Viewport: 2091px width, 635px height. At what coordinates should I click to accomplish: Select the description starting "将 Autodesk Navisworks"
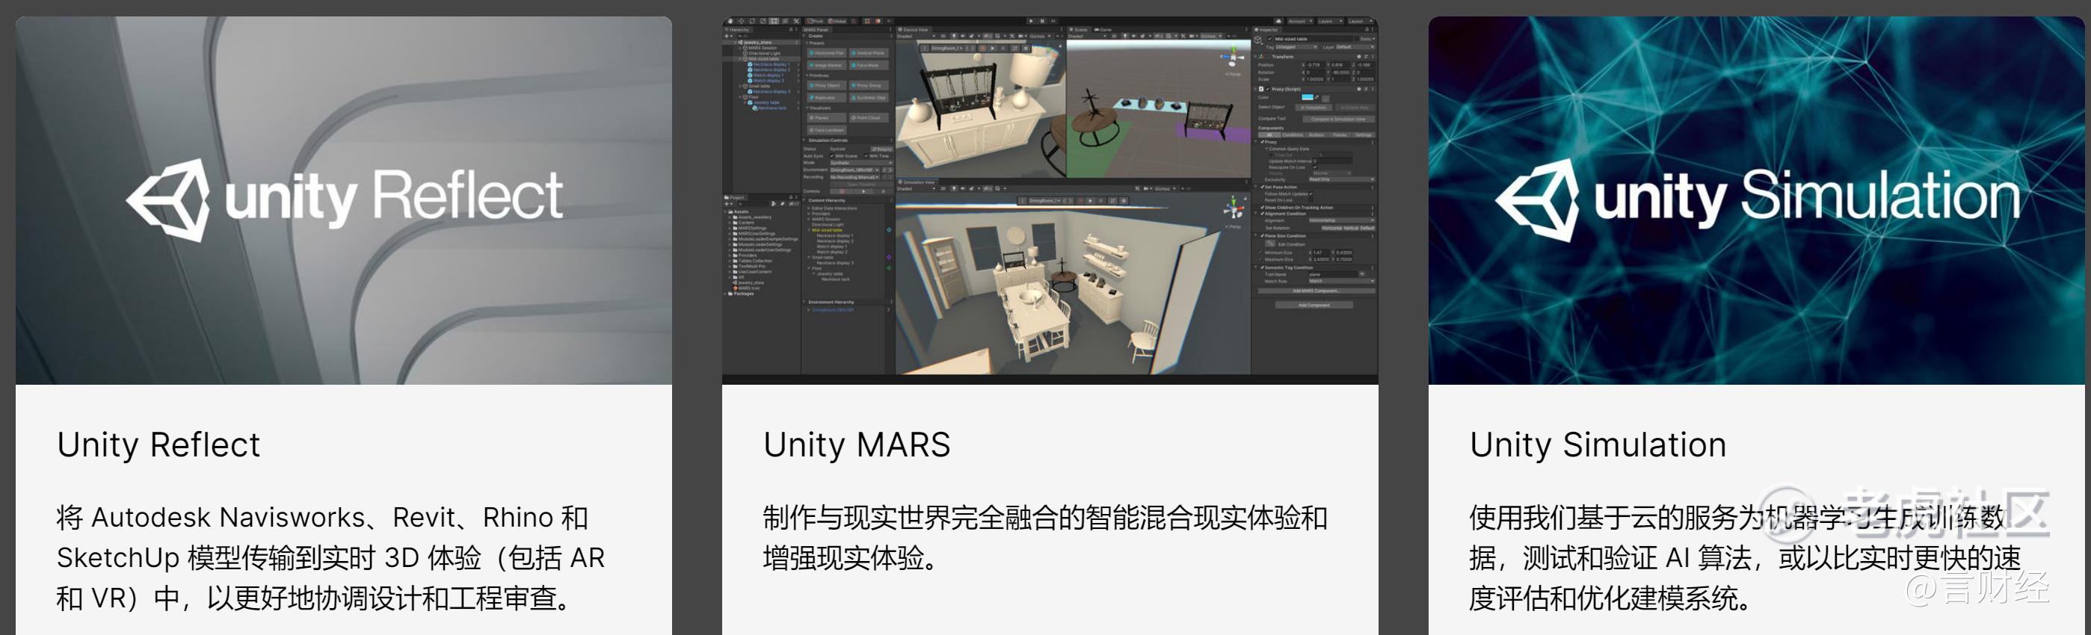pos(330,558)
